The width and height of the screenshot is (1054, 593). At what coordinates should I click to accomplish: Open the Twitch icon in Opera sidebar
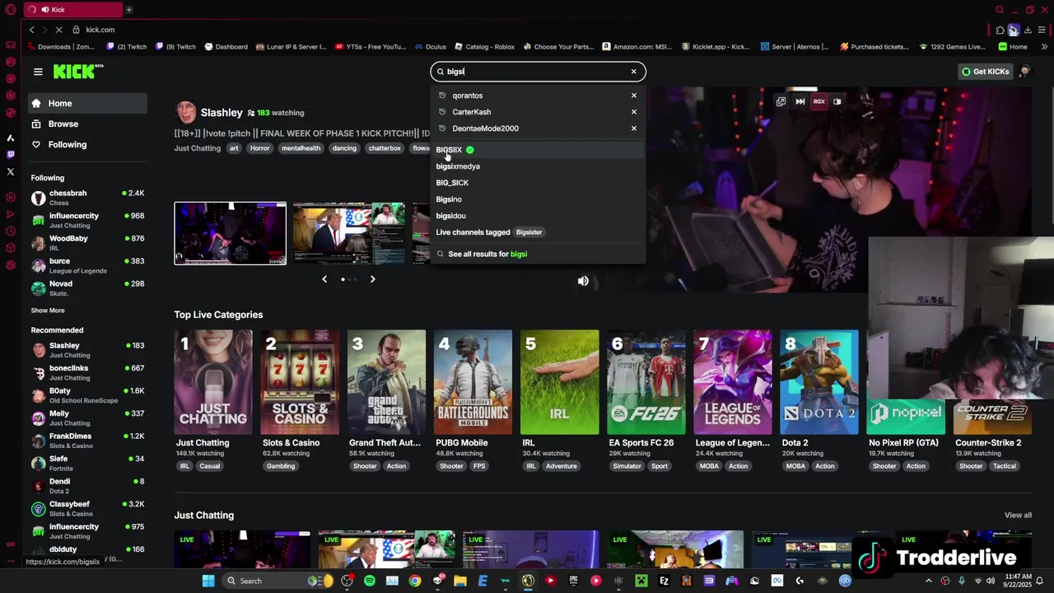(11, 154)
